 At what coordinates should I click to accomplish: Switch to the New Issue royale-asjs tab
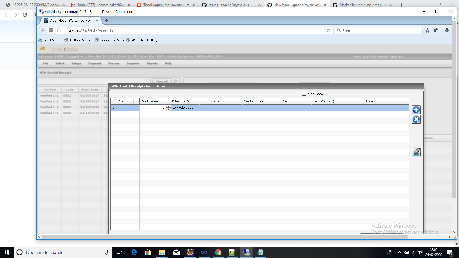click(x=297, y=5)
